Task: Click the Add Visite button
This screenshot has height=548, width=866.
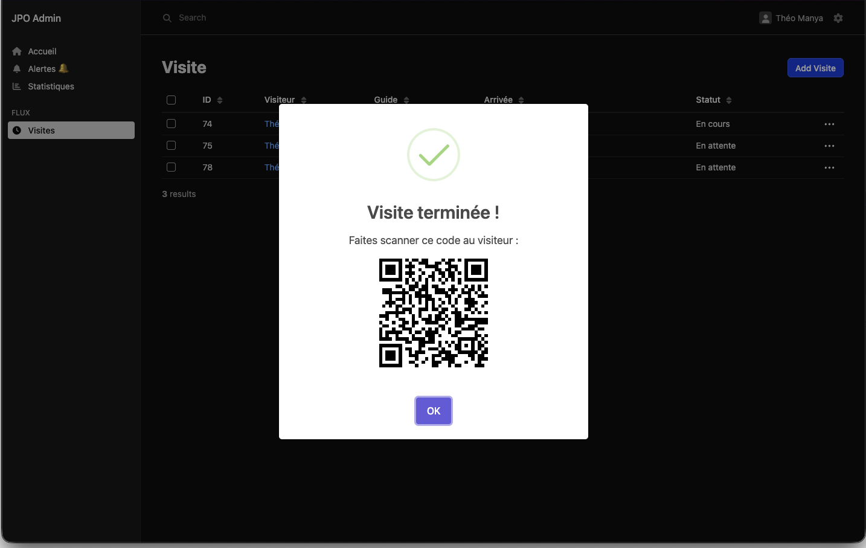Action: (815, 68)
